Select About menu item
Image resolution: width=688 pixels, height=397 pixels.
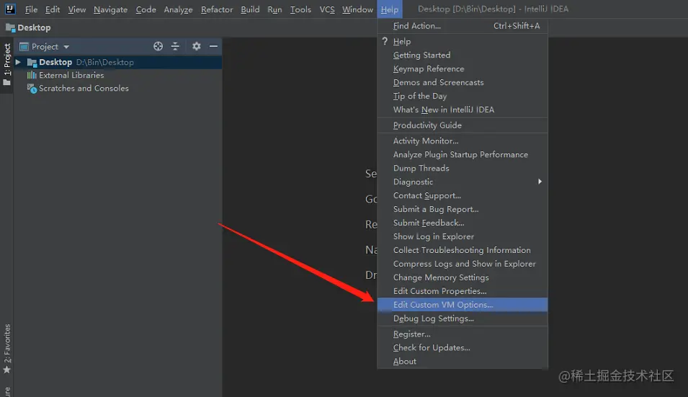pos(463,361)
